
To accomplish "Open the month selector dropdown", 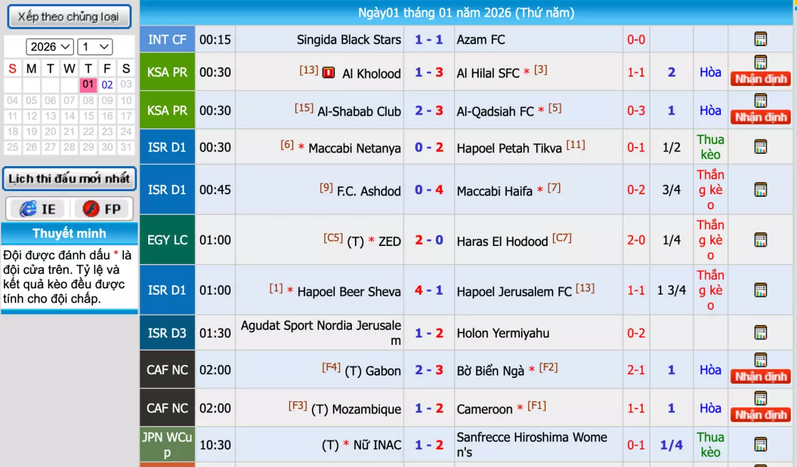I will (x=95, y=47).
